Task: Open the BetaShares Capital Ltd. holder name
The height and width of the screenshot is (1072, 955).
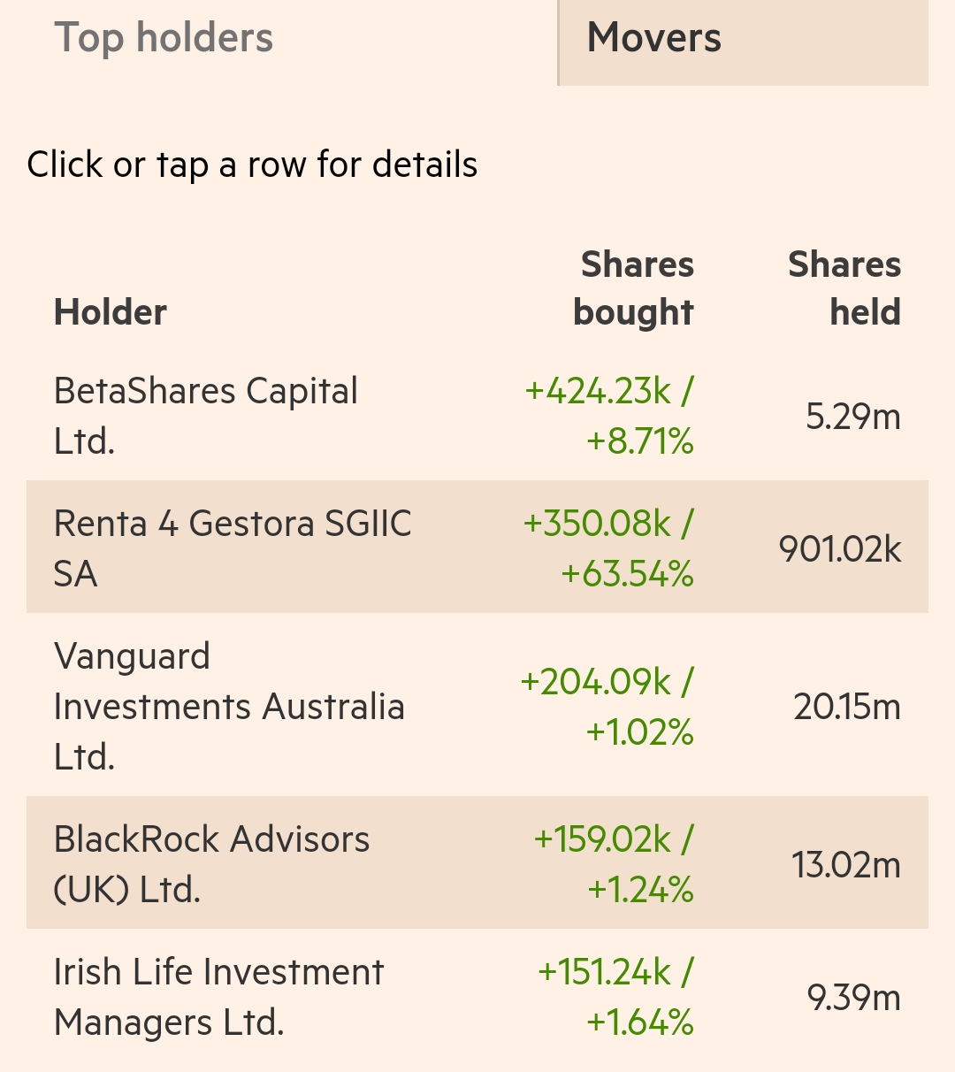Action: tap(205, 416)
